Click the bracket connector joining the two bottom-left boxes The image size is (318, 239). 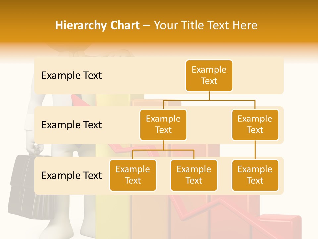[163, 150]
